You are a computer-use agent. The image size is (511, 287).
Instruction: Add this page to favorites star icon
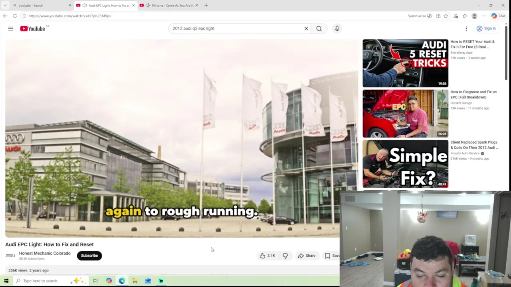(x=446, y=16)
